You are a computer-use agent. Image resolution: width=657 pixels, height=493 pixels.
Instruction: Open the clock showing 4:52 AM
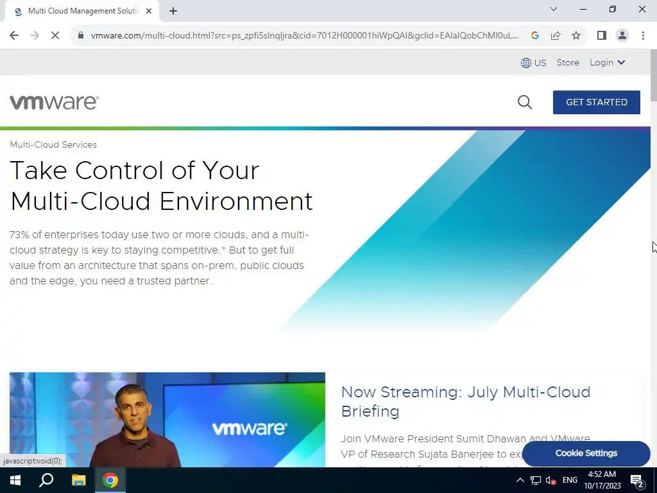(x=602, y=480)
